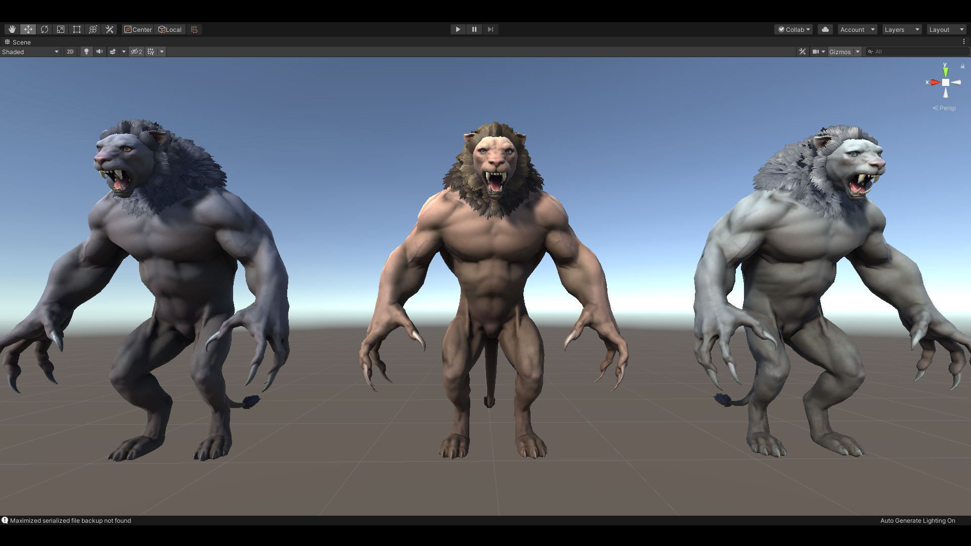Open the Collab dropdown
The image size is (971, 546).
click(793, 29)
